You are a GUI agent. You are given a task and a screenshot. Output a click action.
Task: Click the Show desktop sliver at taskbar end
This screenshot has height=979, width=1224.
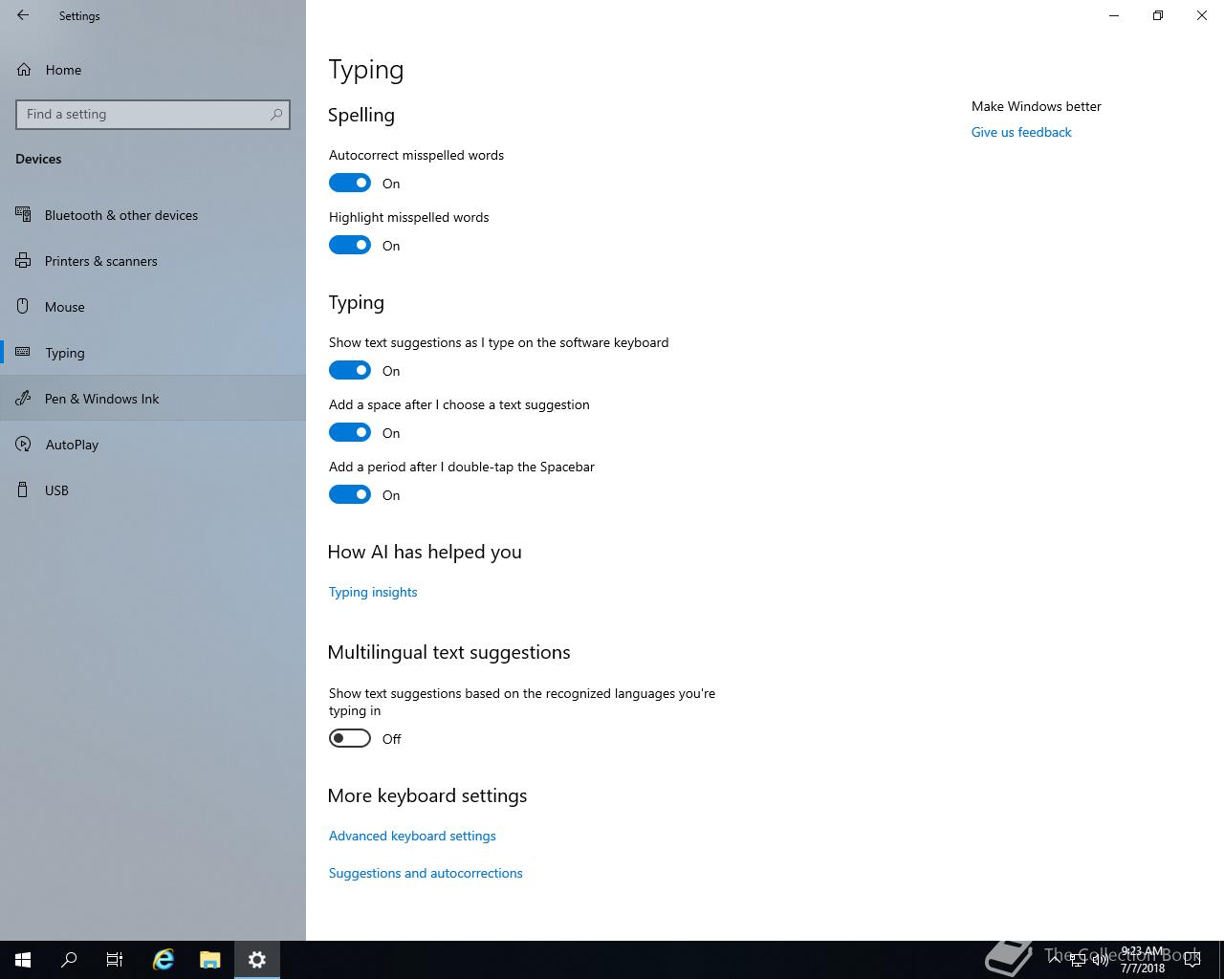coord(1220,960)
